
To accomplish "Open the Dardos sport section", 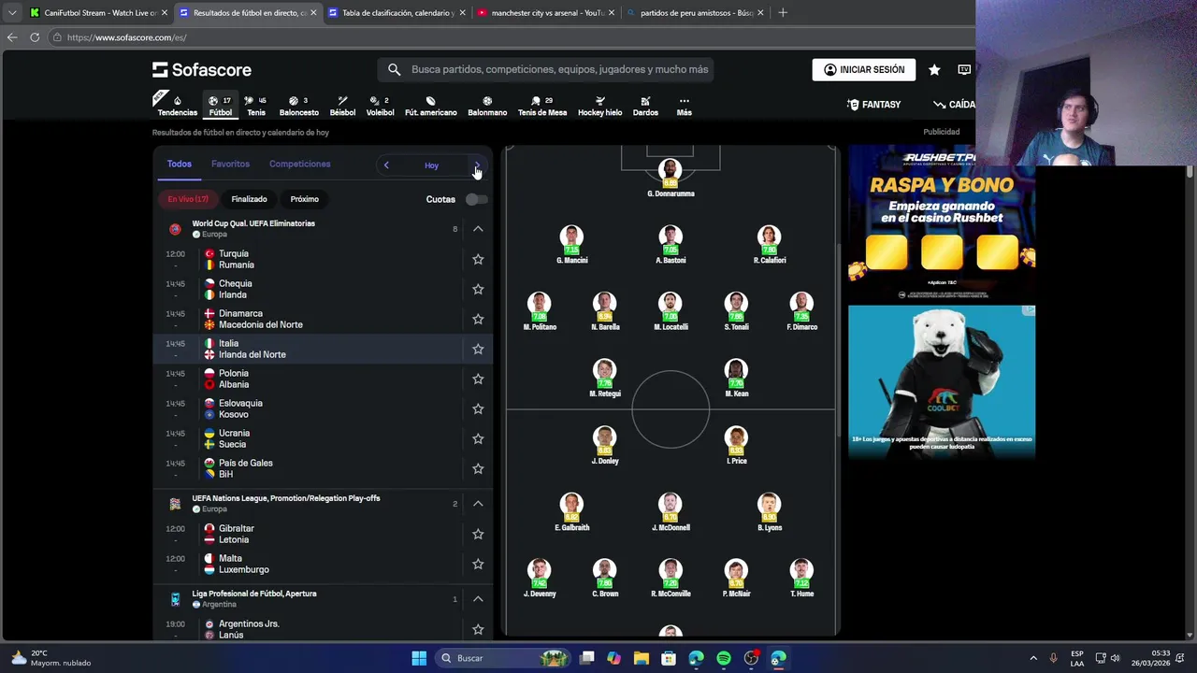I will 645,106.
